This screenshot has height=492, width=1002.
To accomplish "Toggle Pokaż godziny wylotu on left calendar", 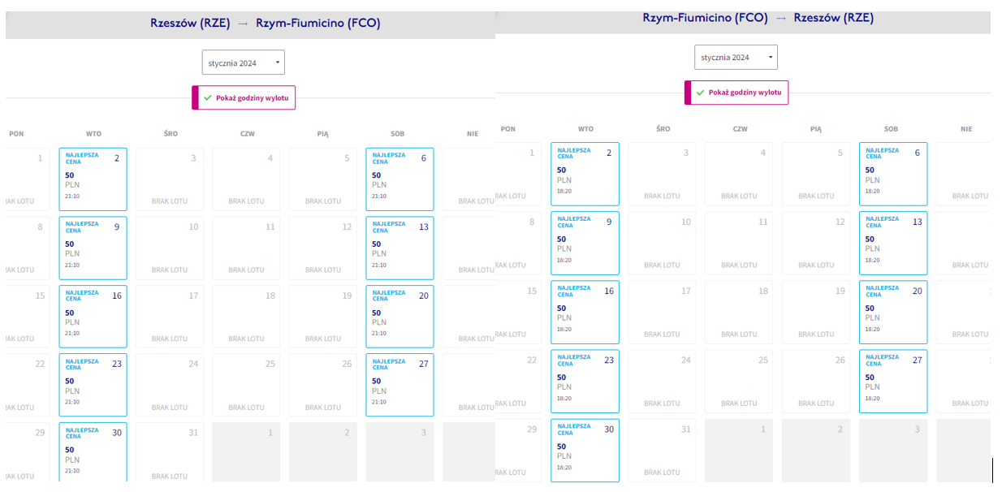I will [244, 97].
